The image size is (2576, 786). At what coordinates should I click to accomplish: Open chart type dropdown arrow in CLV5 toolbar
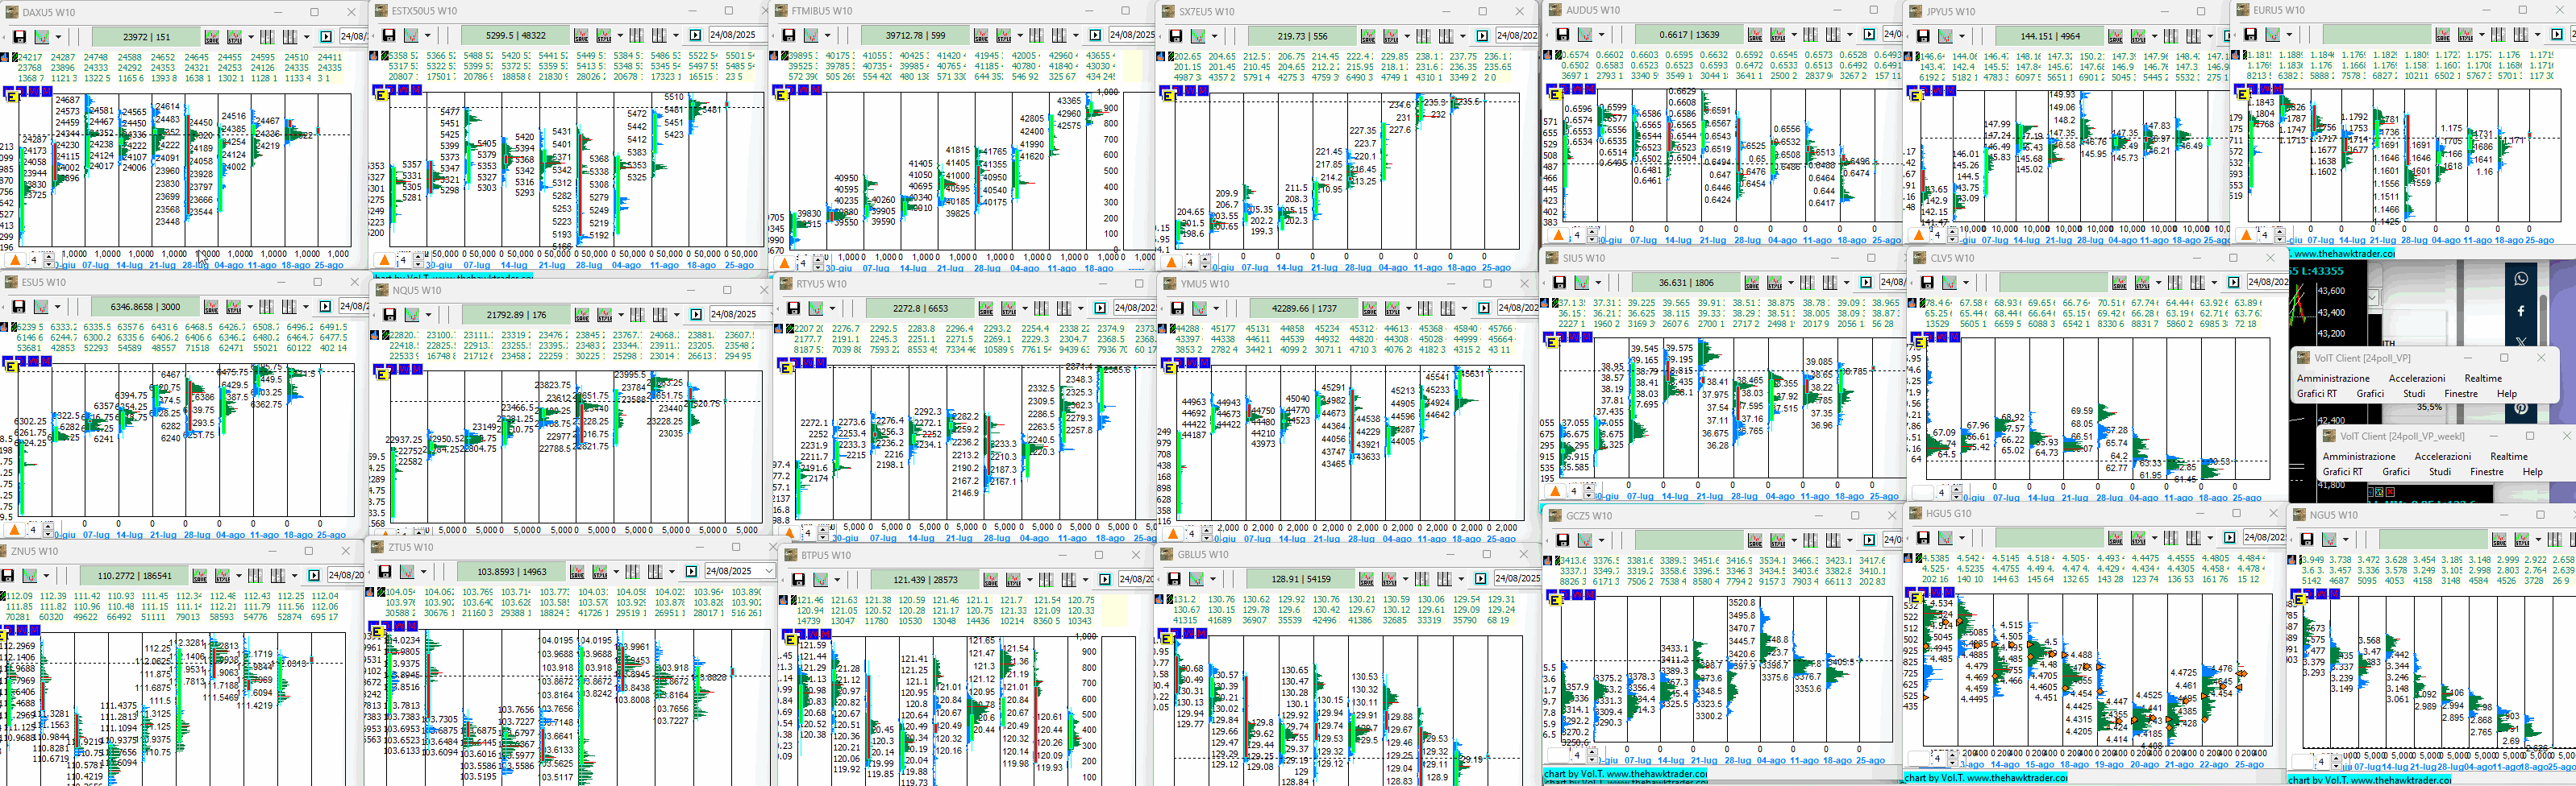coord(1965,283)
